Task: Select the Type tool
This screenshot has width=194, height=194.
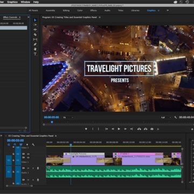Action: (35, 54)
